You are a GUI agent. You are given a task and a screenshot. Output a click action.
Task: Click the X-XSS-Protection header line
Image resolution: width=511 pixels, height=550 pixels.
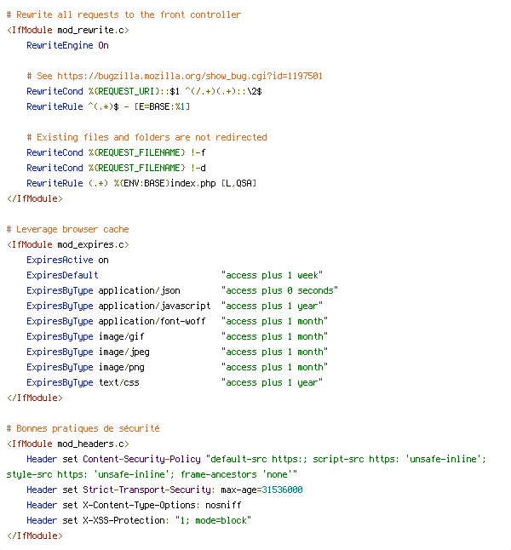(139, 520)
